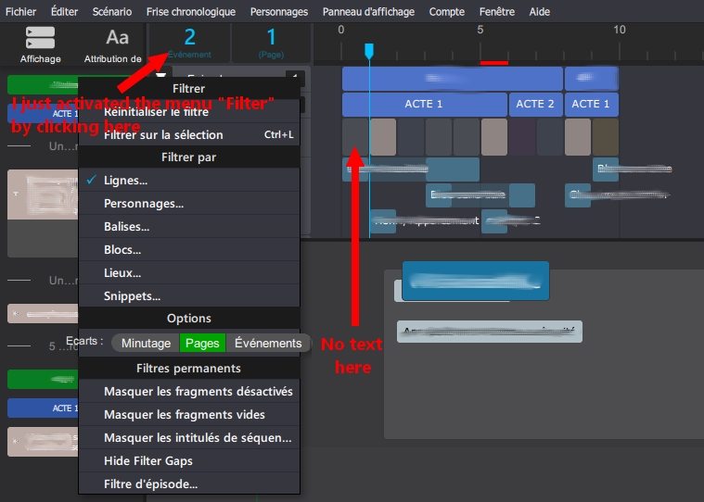
Task: Select the wide top blue timeline block
Action: click(x=452, y=79)
